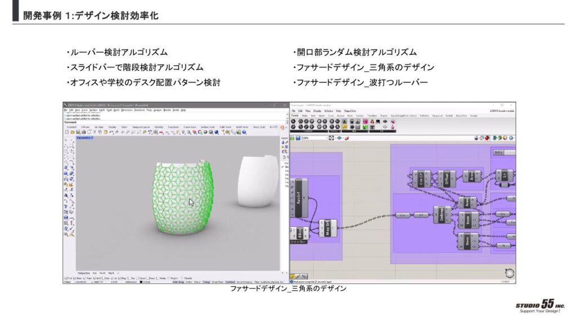This screenshot has width=577, height=324.
Task: Click the red sphere preview icon in Grasshopper
Action: [487, 138]
